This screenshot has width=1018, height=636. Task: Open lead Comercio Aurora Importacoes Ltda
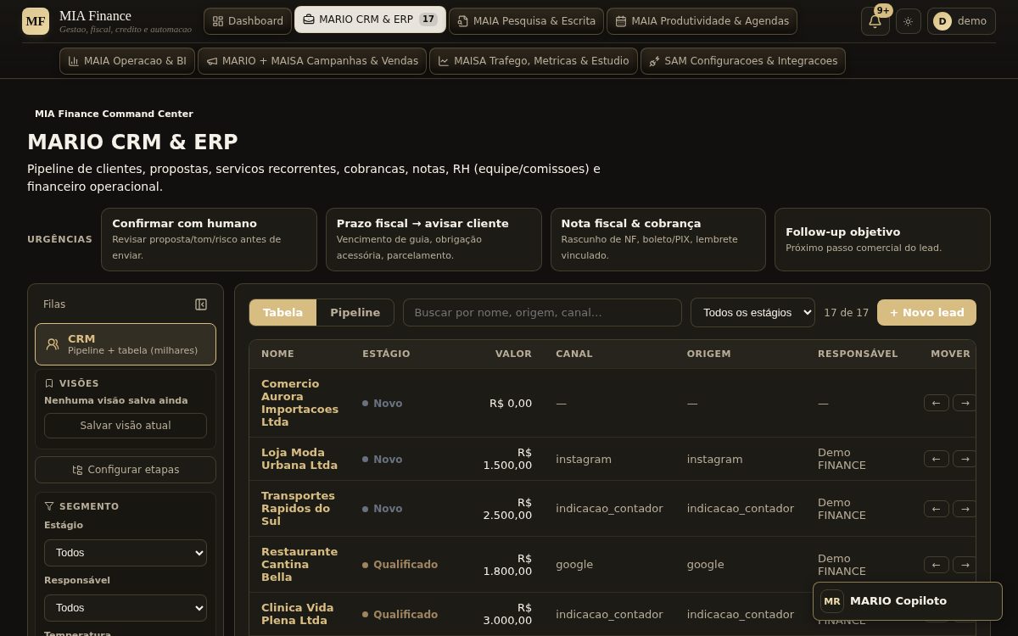coord(299,403)
